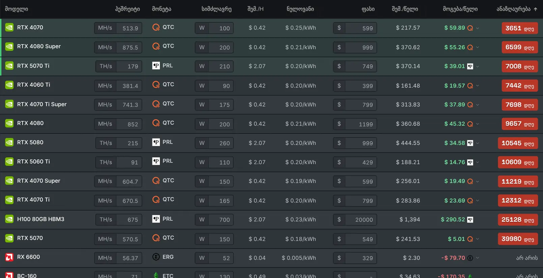
Task: Expand the chevron next to $ 14.76 profit
Action: pos(478,162)
